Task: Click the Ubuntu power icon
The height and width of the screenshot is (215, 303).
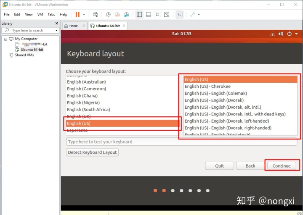Action: click(x=289, y=34)
